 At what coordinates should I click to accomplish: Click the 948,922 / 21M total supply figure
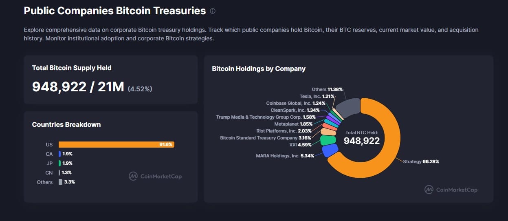click(78, 86)
